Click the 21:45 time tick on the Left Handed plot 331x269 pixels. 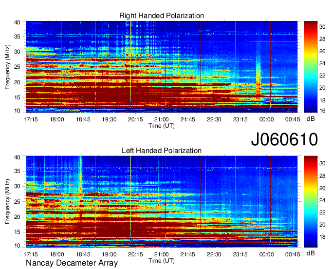coord(188,254)
